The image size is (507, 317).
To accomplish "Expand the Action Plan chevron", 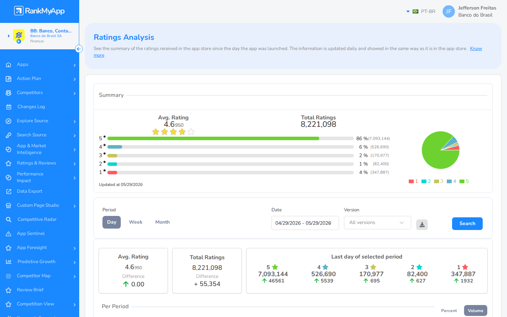I will pos(75,79).
